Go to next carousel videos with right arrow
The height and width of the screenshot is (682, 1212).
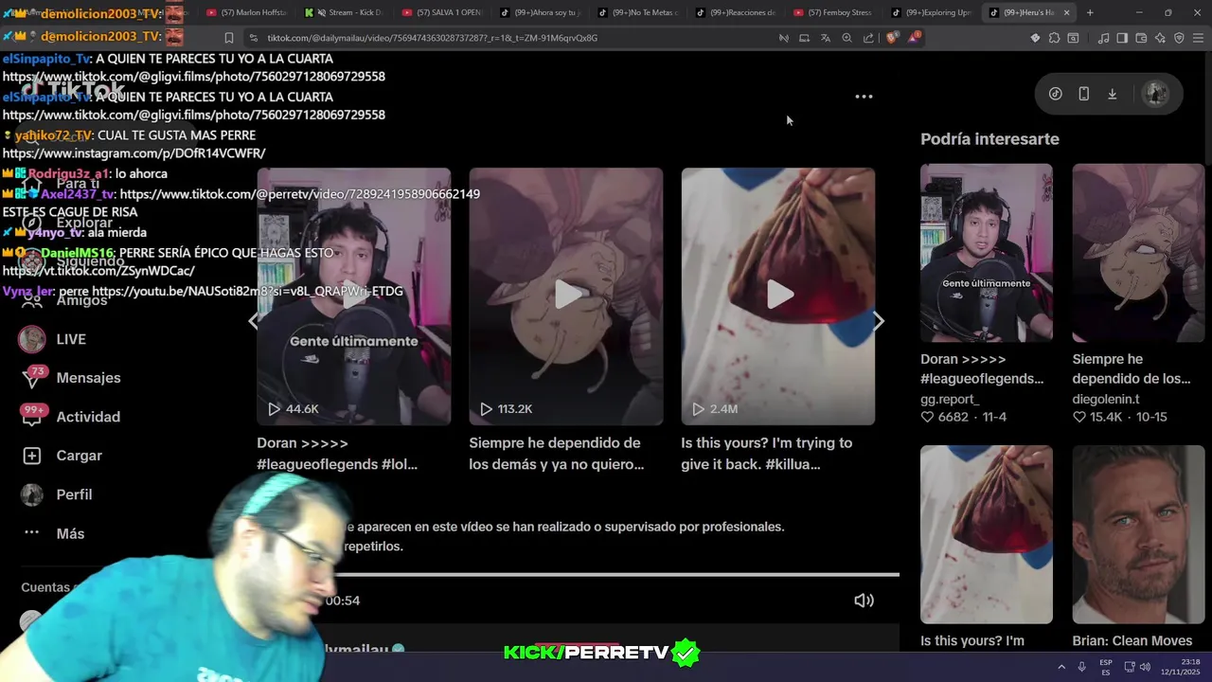click(x=879, y=321)
